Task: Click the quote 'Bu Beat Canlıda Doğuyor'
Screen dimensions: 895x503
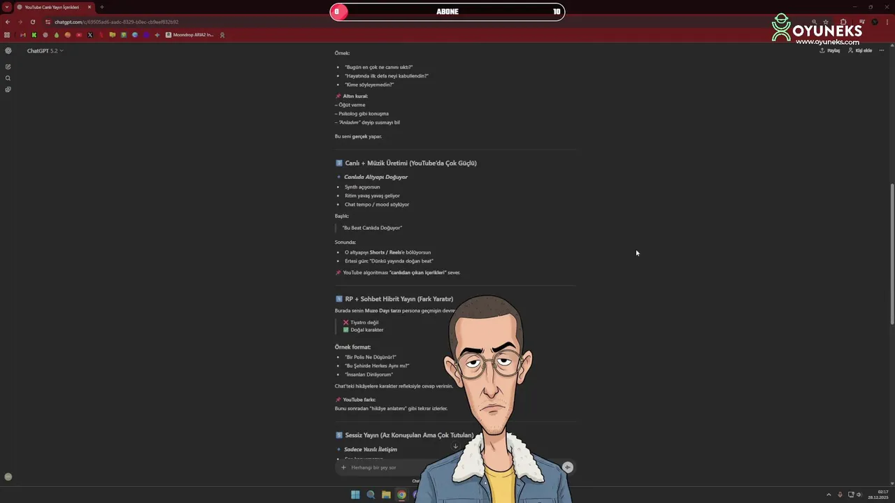Action: 372,228
